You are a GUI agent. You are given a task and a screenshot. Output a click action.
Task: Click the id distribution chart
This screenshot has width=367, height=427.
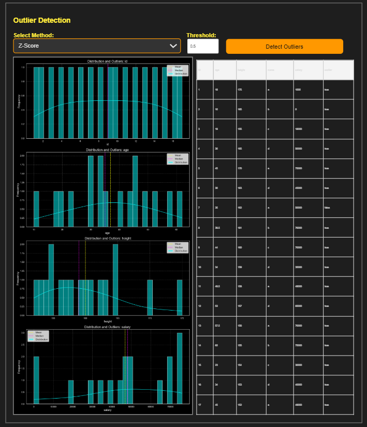[x=108, y=102]
